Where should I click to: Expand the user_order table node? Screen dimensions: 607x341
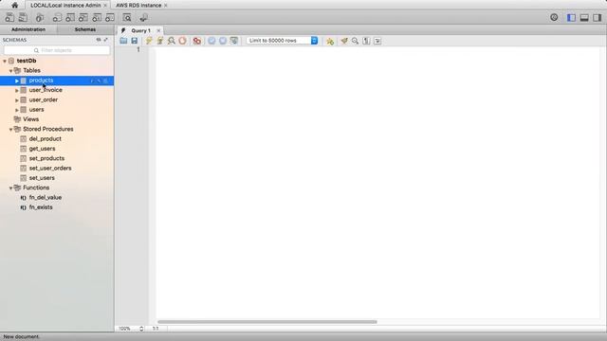[x=17, y=100]
